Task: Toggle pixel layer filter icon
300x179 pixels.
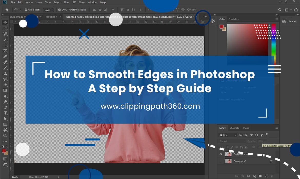Action: [x=241, y=135]
